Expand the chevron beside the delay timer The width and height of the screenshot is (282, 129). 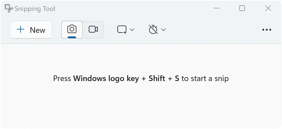pyautogui.click(x=163, y=30)
